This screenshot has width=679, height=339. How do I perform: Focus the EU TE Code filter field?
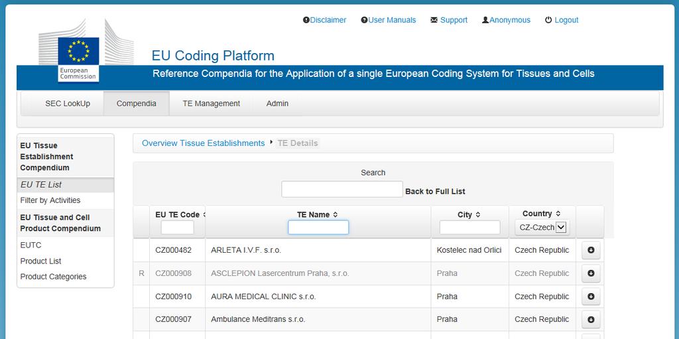pos(178,227)
